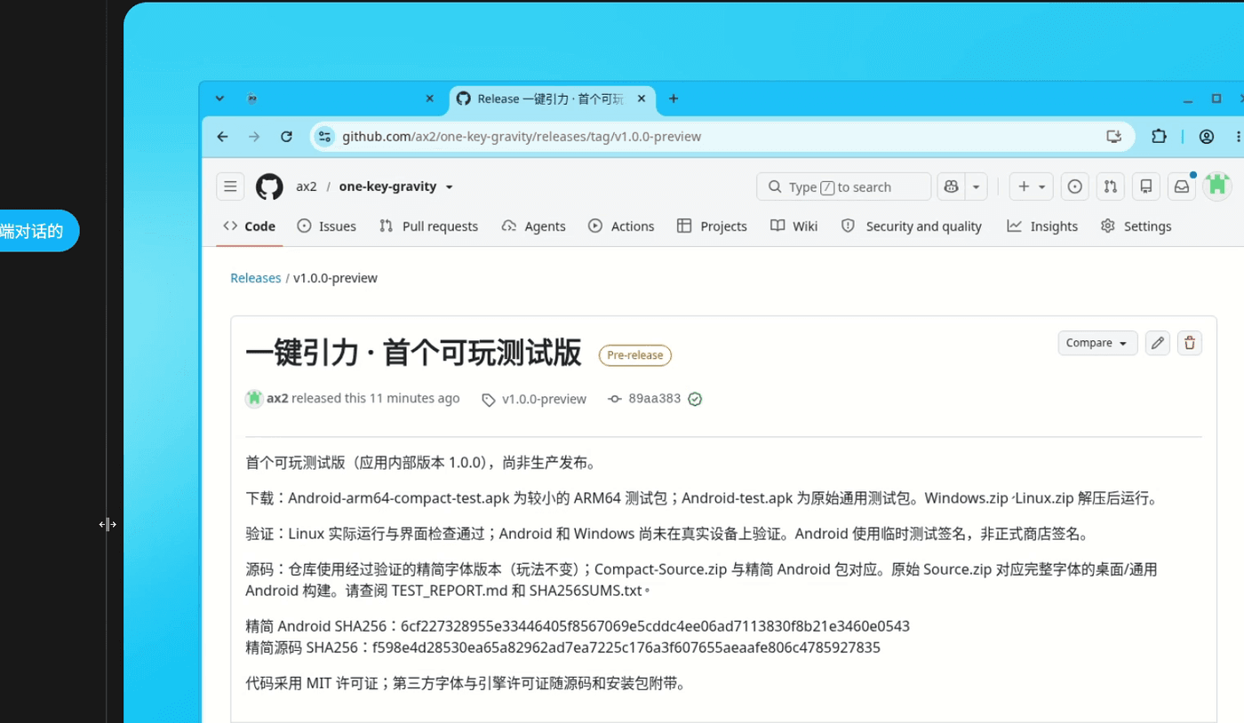Click the browser address bar URL
The height and width of the screenshot is (723, 1244).
coord(522,137)
